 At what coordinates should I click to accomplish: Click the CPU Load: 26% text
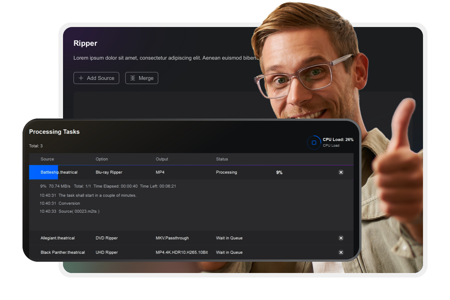click(338, 139)
